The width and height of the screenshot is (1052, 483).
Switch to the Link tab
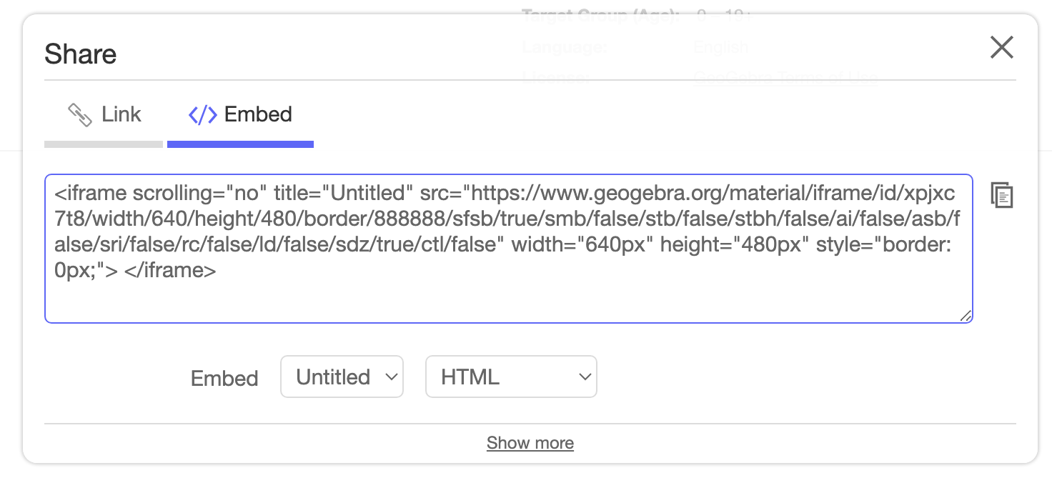(x=120, y=114)
